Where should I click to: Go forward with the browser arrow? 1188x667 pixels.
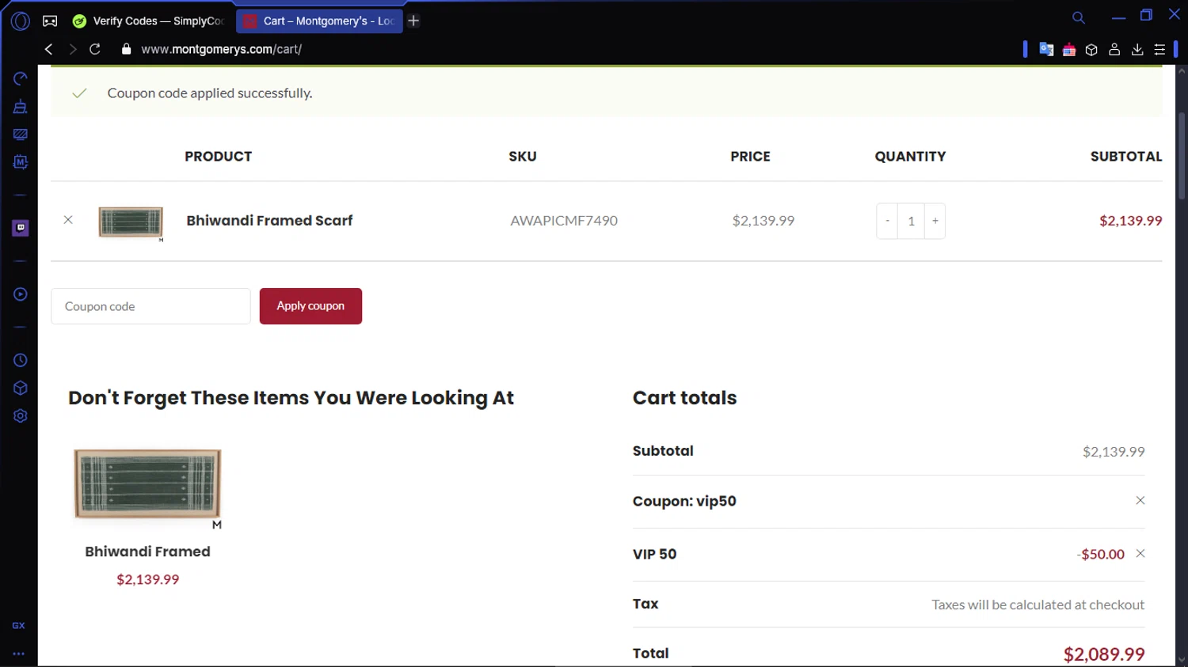(x=73, y=49)
